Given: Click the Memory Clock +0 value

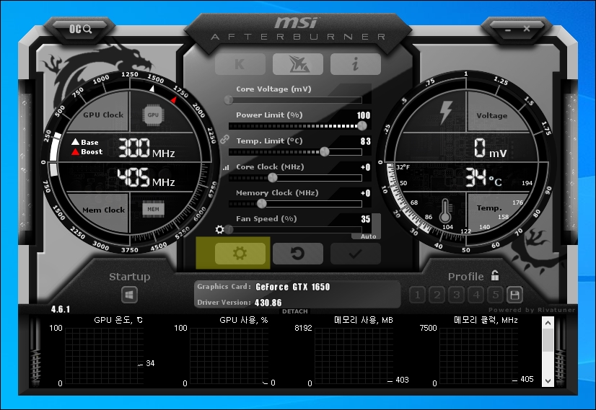Looking at the screenshot, I should pyautogui.click(x=365, y=193).
